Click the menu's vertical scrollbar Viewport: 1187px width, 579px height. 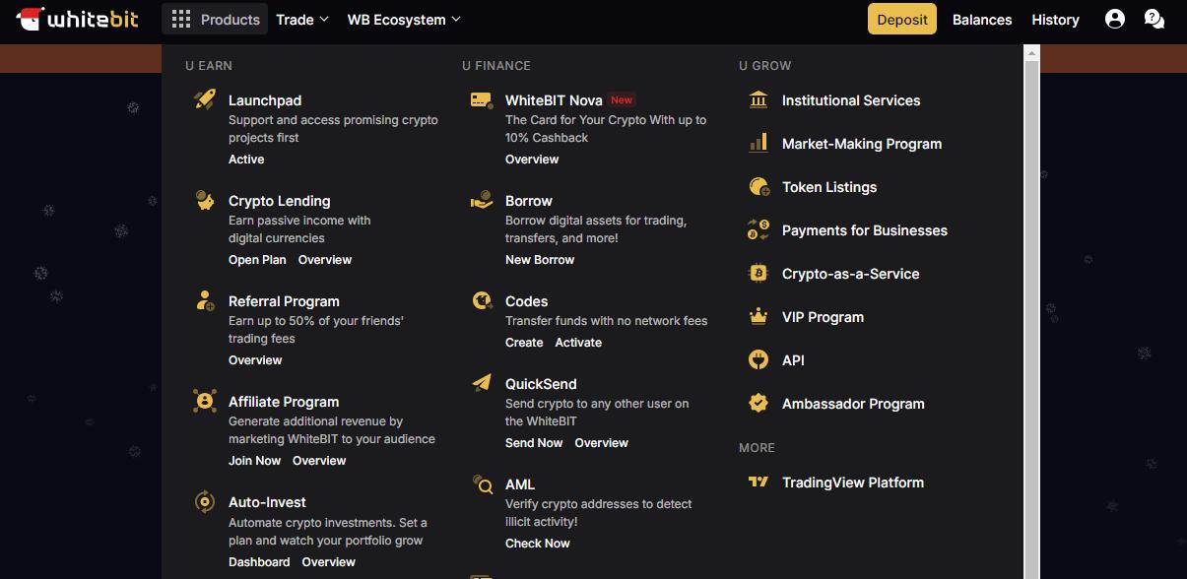[x=1031, y=295]
